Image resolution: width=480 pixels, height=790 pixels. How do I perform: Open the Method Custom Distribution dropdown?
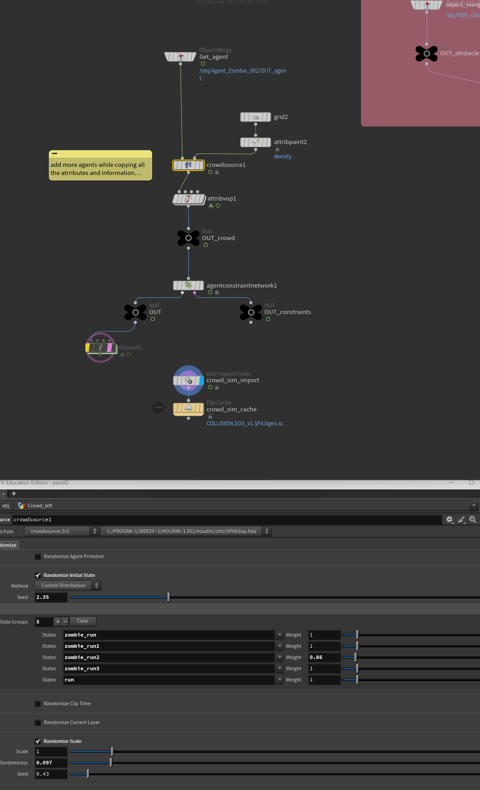[68, 586]
